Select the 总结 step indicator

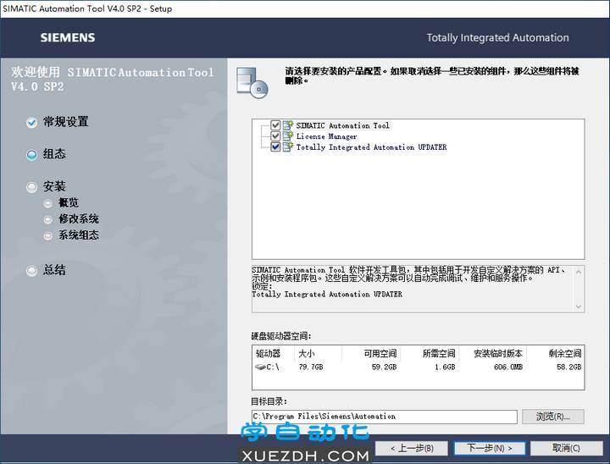click(32, 270)
